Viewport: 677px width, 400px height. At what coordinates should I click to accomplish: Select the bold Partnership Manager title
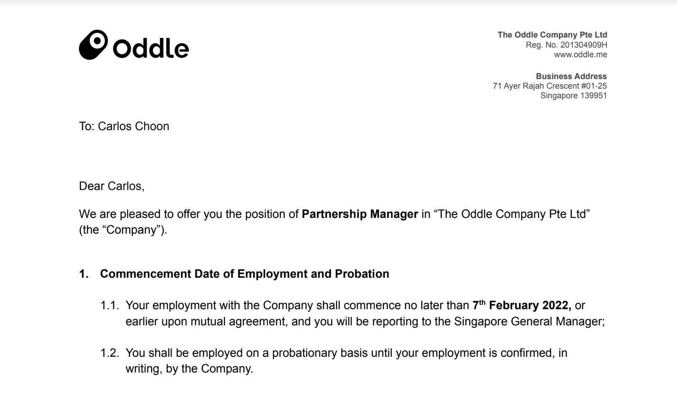pyautogui.click(x=360, y=214)
